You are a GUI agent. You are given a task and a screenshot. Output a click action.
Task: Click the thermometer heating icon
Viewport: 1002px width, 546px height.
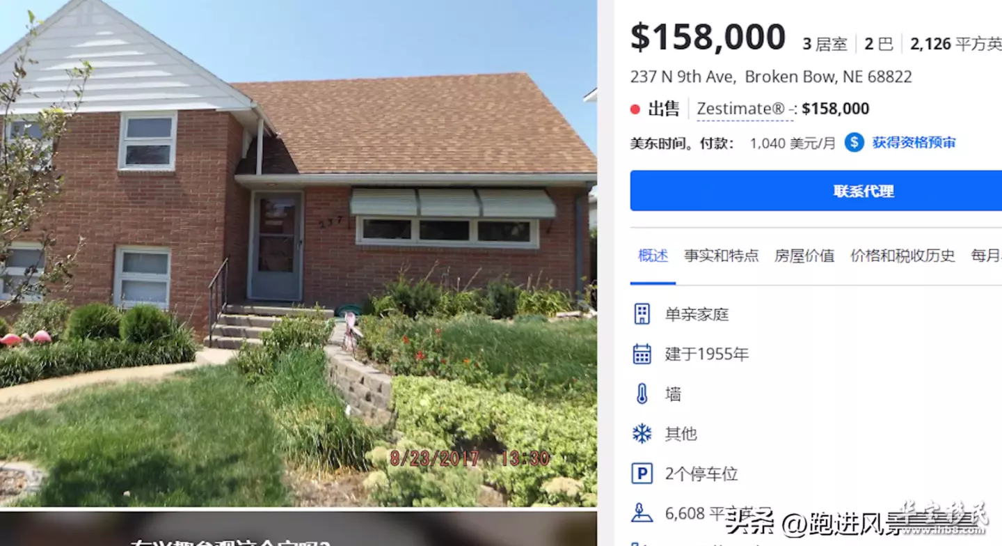coord(642,394)
